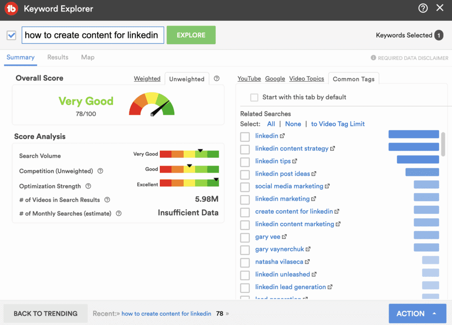Open external link icon next to linkedin tips

coord(295,161)
